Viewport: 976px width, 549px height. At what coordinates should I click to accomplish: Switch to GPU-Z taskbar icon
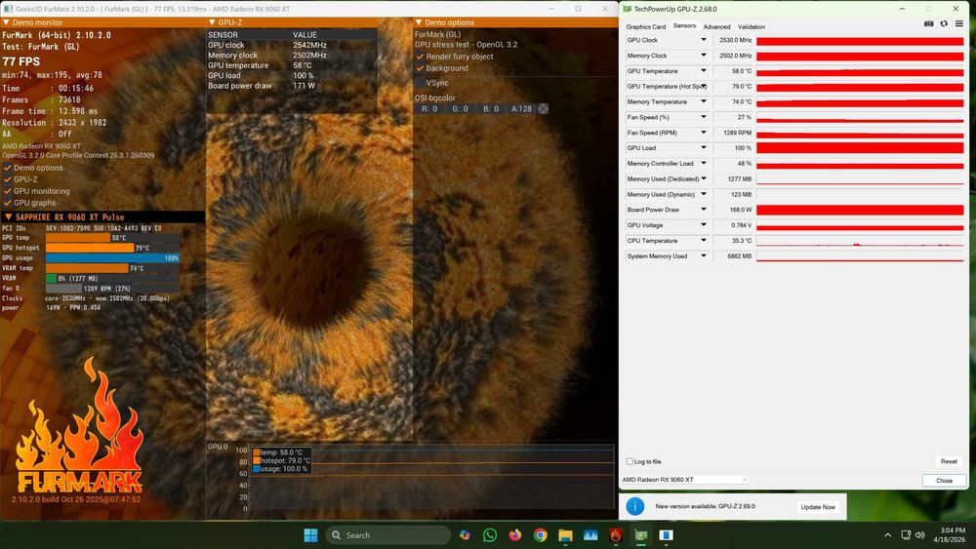coord(641,534)
